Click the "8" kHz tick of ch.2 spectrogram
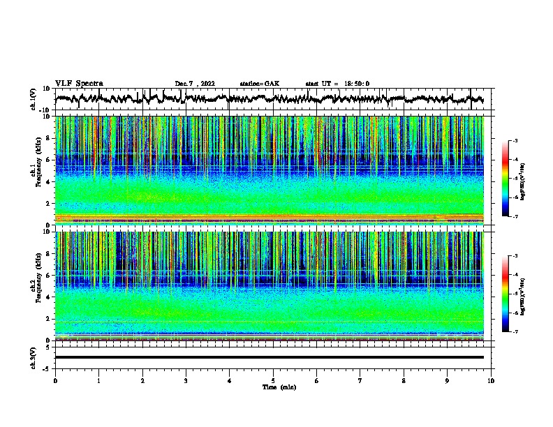The width and height of the screenshot is (553, 427). (x=48, y=254)
